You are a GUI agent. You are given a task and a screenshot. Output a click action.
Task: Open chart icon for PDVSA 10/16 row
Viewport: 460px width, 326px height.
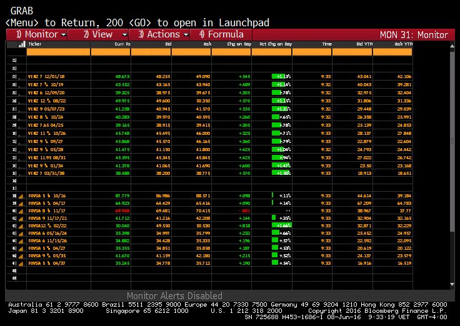[21, 196]
